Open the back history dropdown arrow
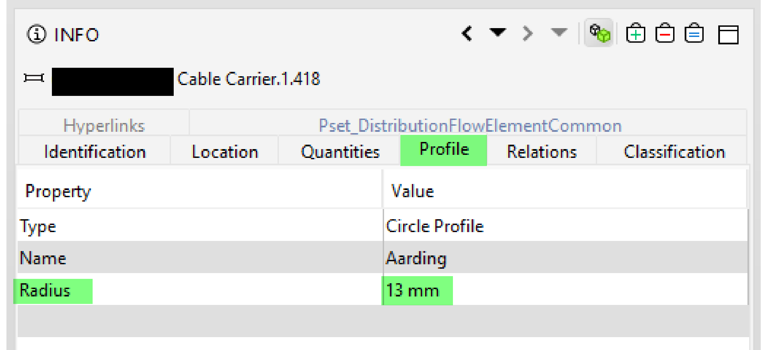The height and width of the screenshot is (350, 761). click(x=497, y=33)
